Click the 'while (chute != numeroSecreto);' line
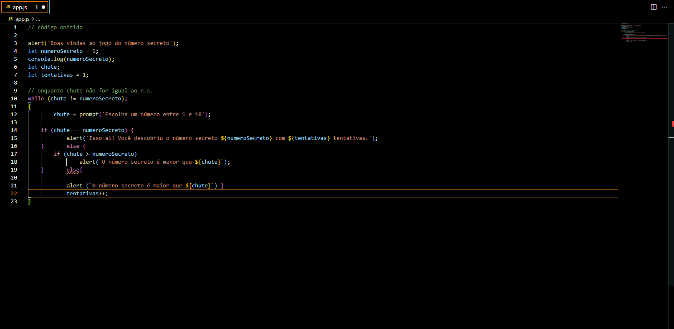This screenshot has height=329, width=674. (x=78, y=99)
